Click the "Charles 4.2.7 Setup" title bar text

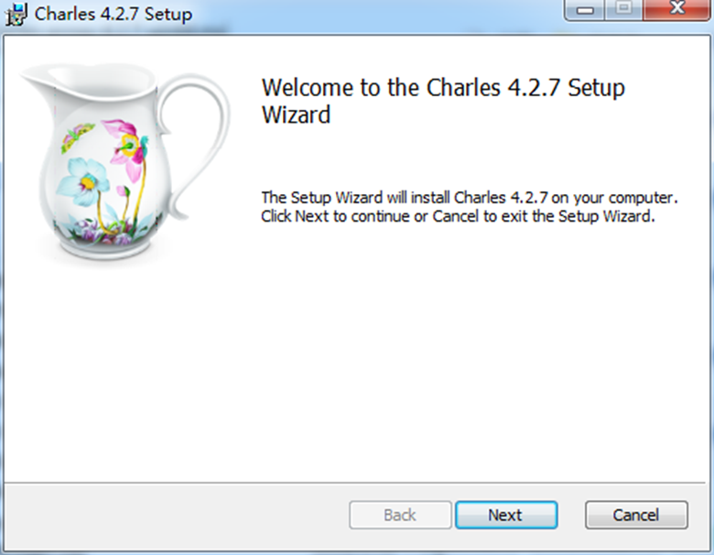(114, 15)
